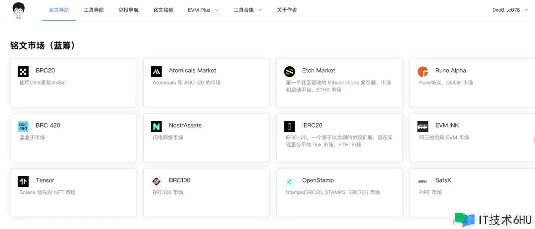Screen dimensions: 535x229
Task: Click the text BRC100 市场
Action: [x=168, y=192]
